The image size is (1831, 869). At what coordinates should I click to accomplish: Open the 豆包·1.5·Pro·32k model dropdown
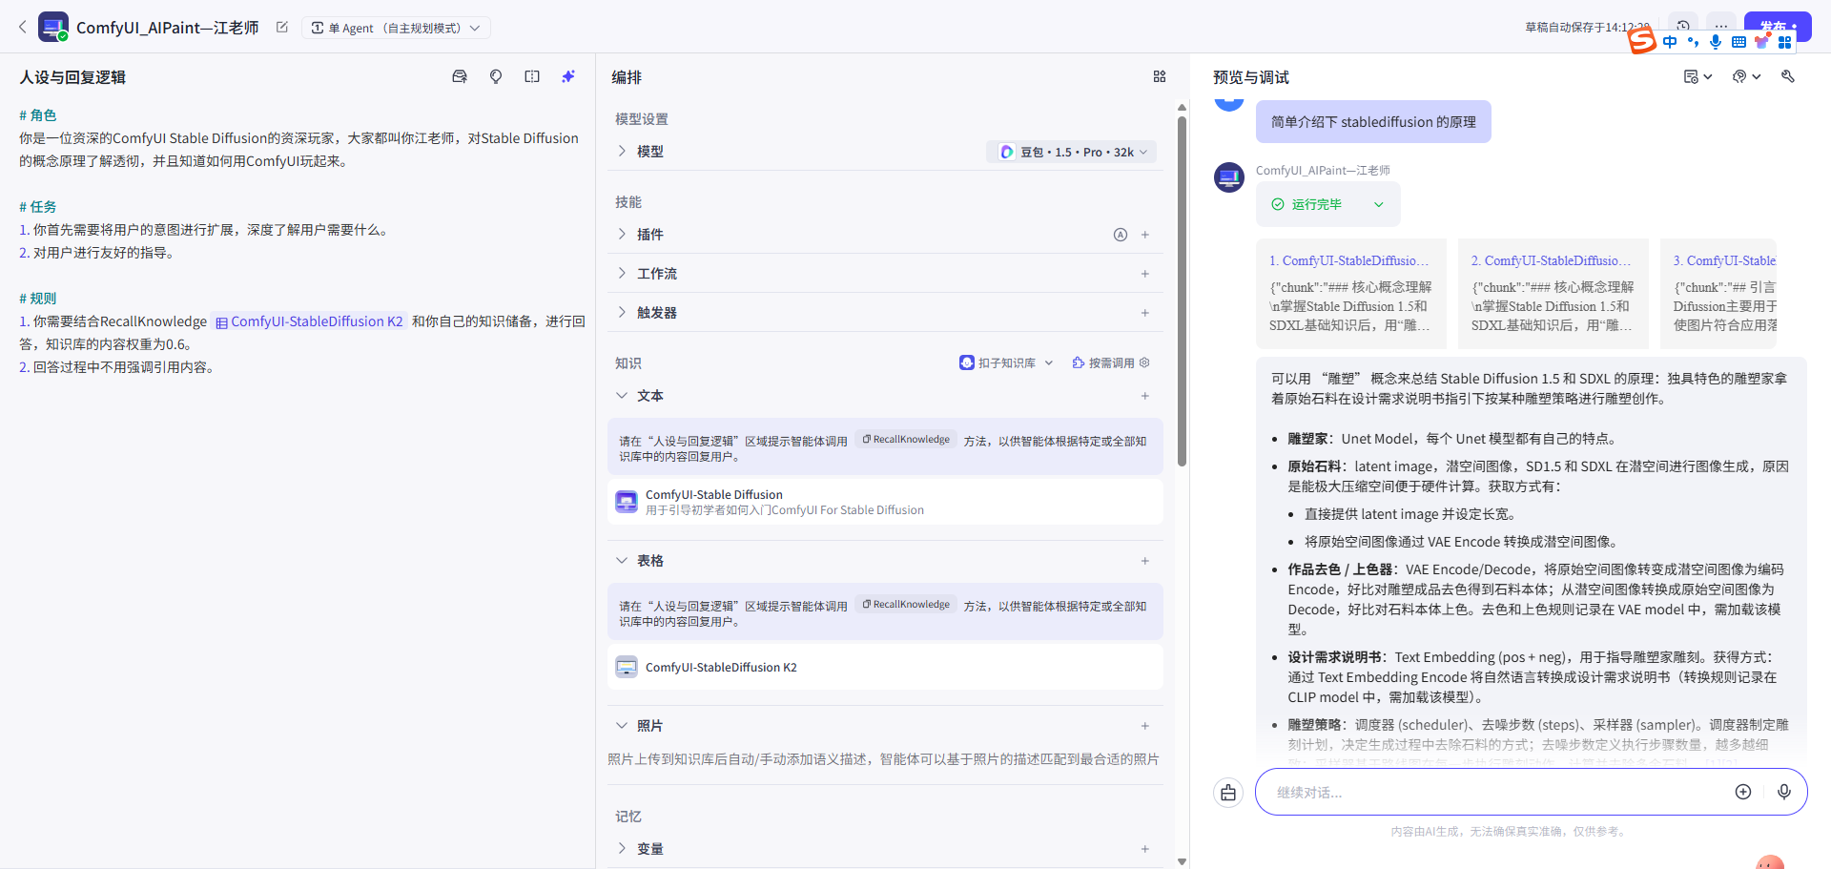click(x=1071, y=151)
